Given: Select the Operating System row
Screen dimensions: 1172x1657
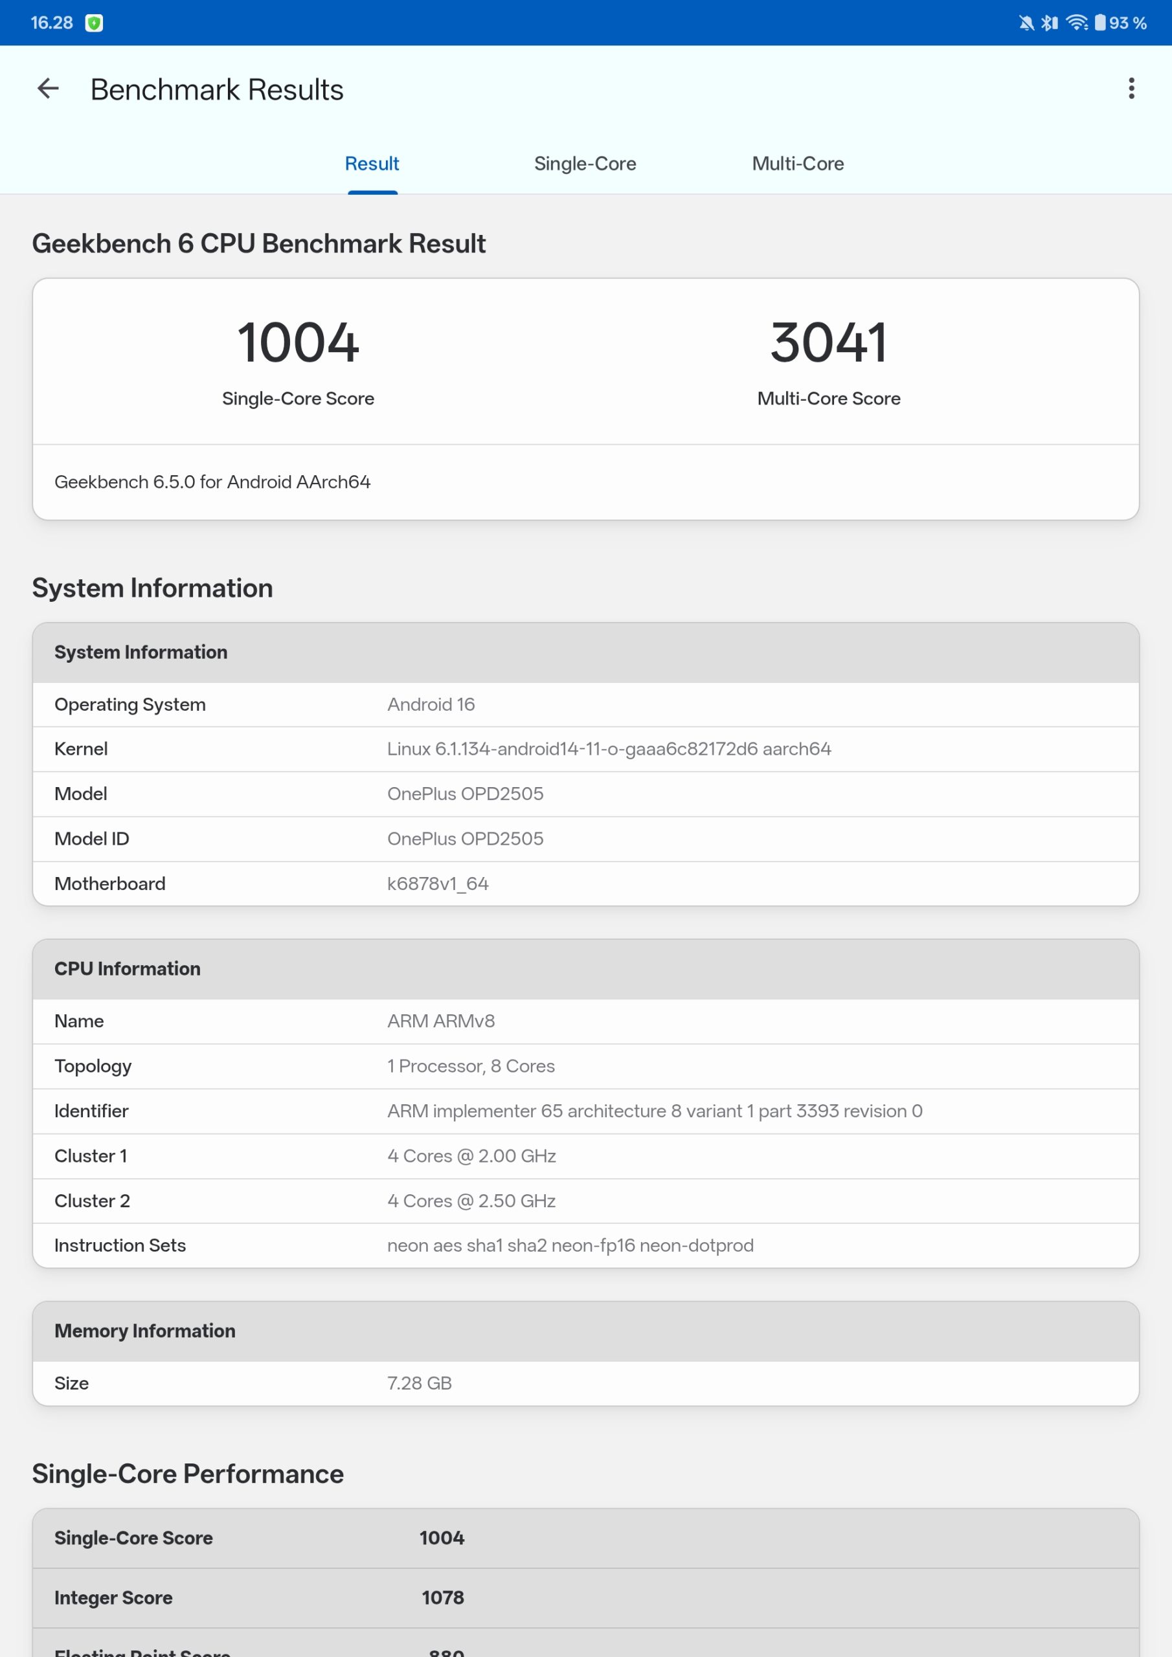Looking at the screenshot, I should (x=585, y=704).
